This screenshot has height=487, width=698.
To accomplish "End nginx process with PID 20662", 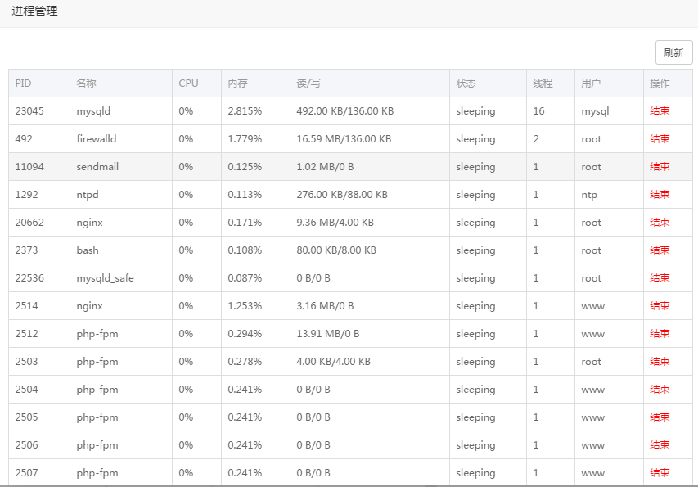I will coord(660,223).
